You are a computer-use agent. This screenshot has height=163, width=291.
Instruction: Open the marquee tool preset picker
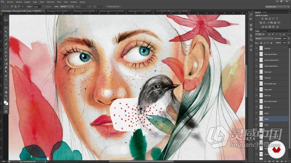[x=5, y=7]
